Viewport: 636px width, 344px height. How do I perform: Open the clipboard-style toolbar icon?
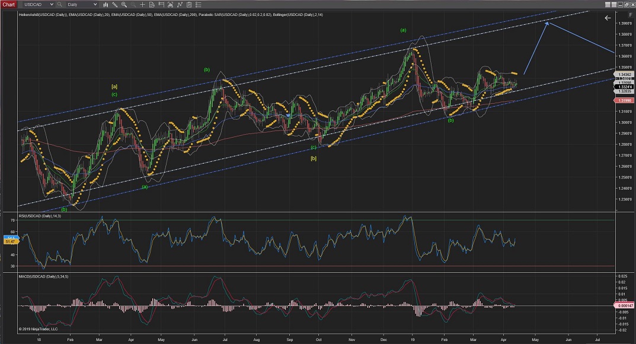tap(188, 5)
